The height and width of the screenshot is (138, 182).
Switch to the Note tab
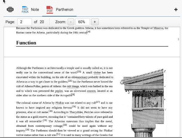[35, 10]
